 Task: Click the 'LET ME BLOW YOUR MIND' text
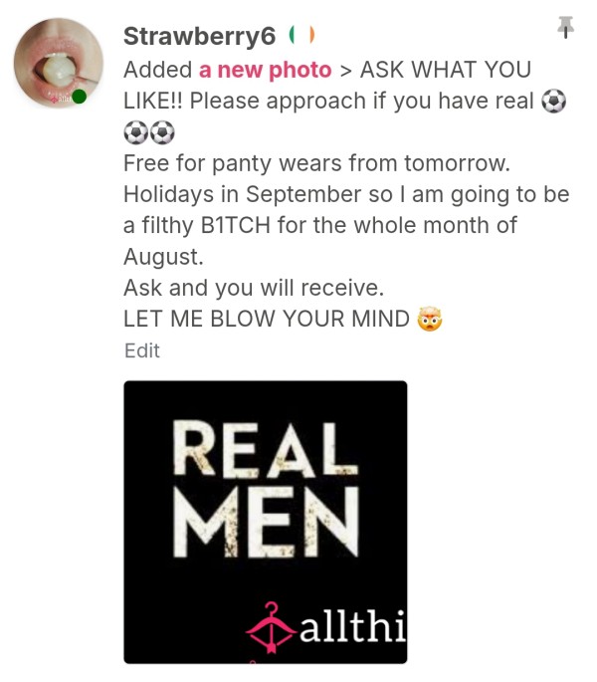point(267,319)
